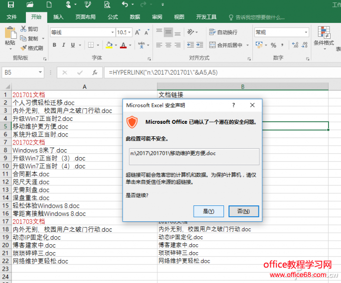The width and height of the screenshot is (341, 283).
Task: Click the undo arrow icon
Action: pos(124,5)
